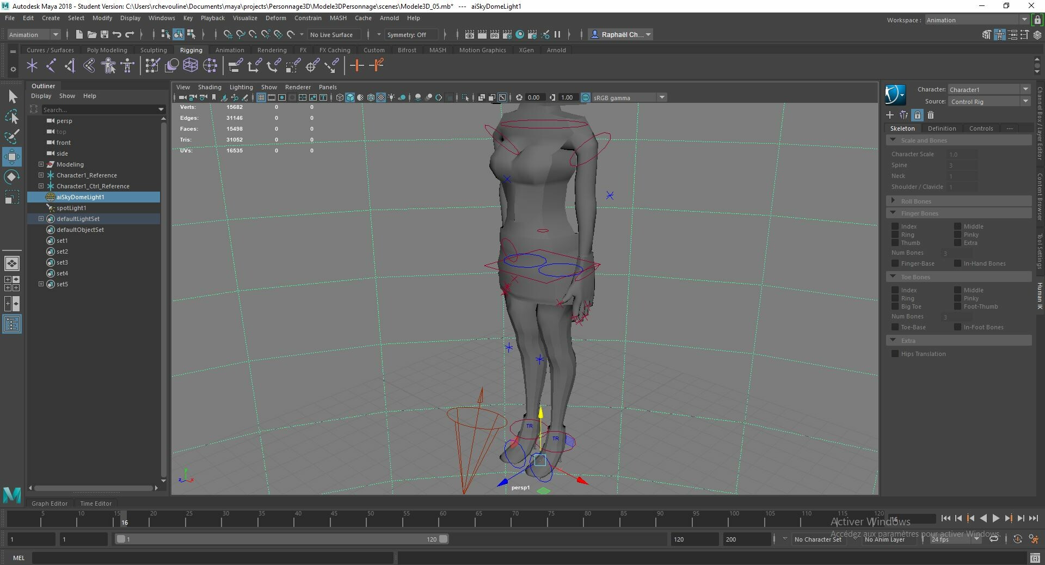This screenshot has height=565, width=1045.
Task: Click the Snap to Grids magnet icon
Action: [228, 34]
